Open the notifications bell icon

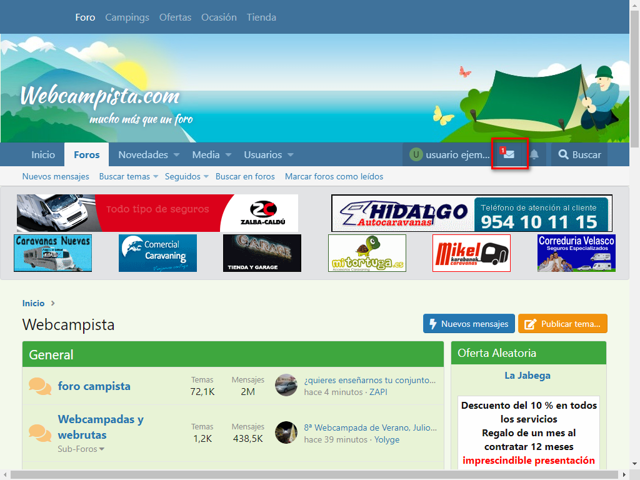tap(534, 154)
